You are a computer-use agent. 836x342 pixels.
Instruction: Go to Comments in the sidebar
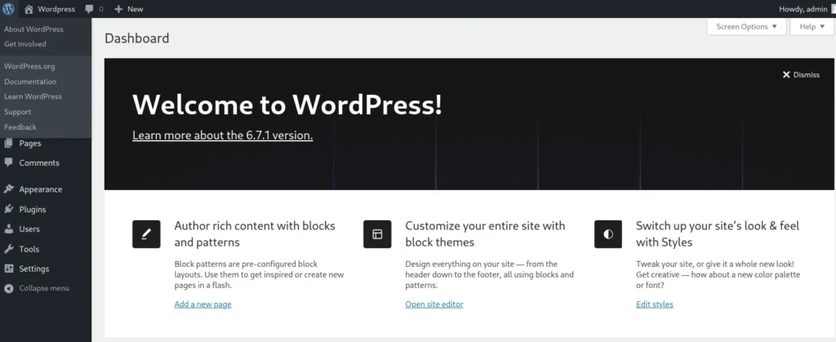(x=39, y=163)
